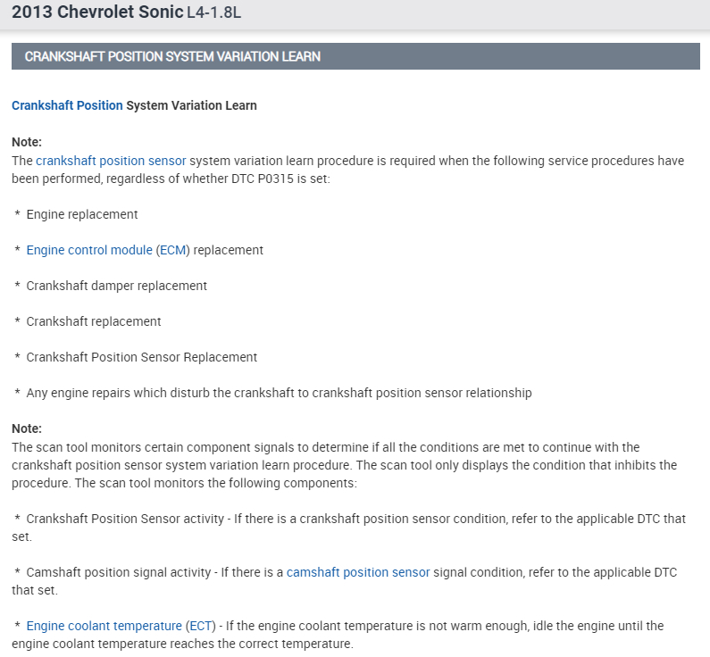Click the "Crankshaft Position Sensor Replacement" bullet
This screenshot has height=657, width=710.
tap(141, 357)
